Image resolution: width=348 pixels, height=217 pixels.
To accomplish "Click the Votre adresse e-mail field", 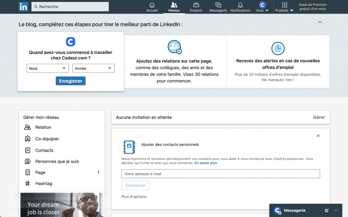I will coord(221,174).
